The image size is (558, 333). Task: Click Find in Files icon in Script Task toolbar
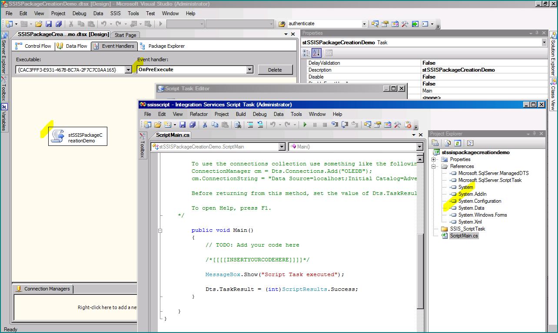pyautogui.click(x=238, y=125)
